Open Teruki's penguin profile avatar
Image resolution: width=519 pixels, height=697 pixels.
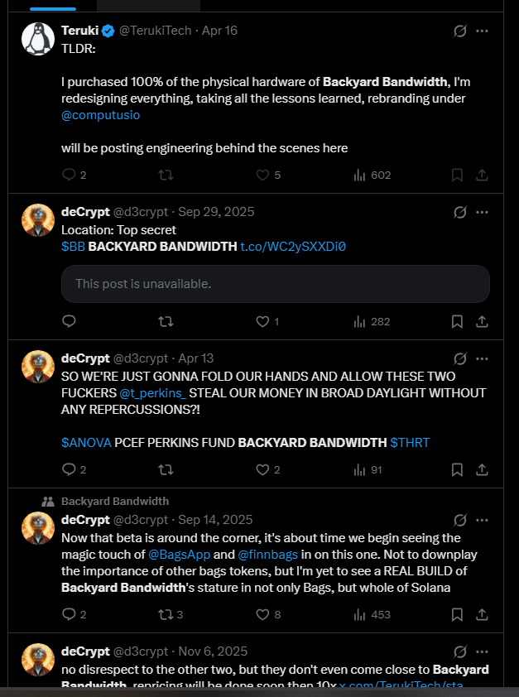(38, 39)
